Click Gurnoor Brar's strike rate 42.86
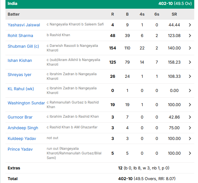198x183 pixels. click(174, 117)
